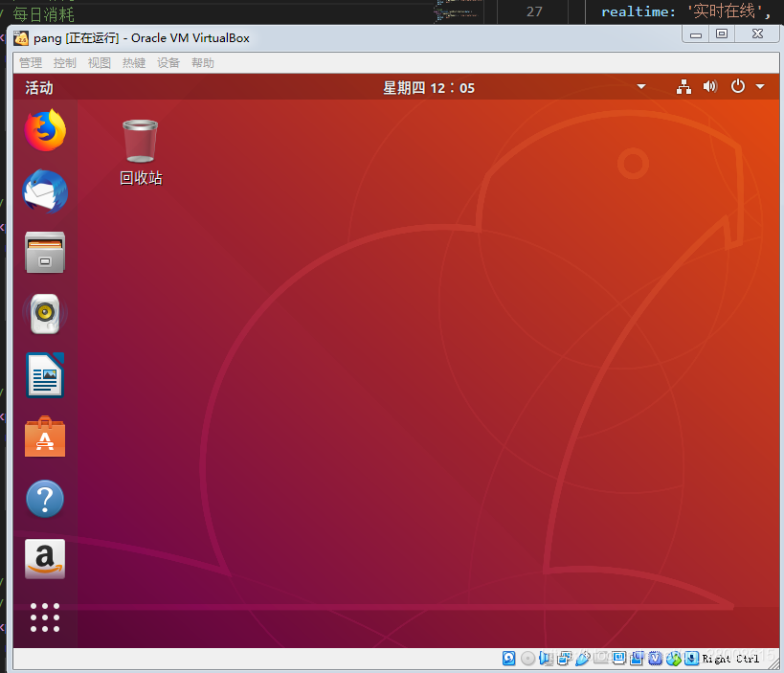The width and height of the screenshot is (784, 673).
Task: Click the Ubuntu power icon
Action: 738,86
